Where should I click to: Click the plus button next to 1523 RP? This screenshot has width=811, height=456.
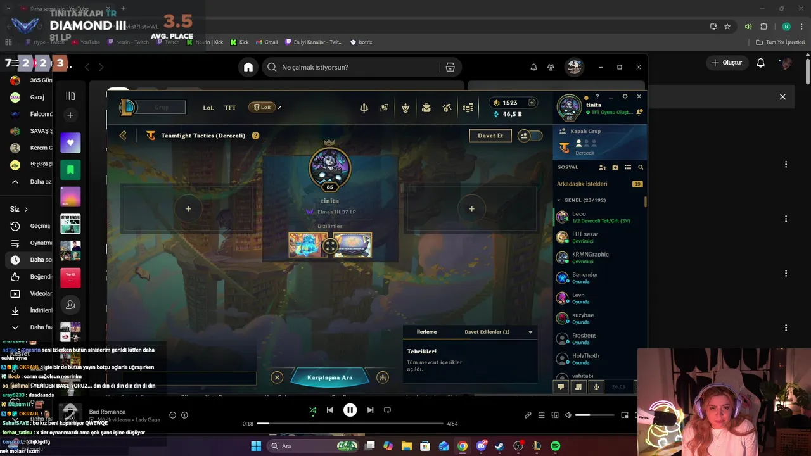coord(532,103)
